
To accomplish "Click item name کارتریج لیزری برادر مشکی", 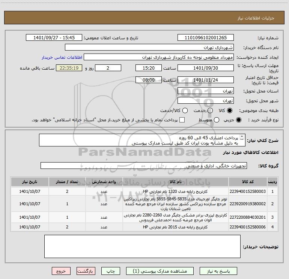I will click(175, 217).
